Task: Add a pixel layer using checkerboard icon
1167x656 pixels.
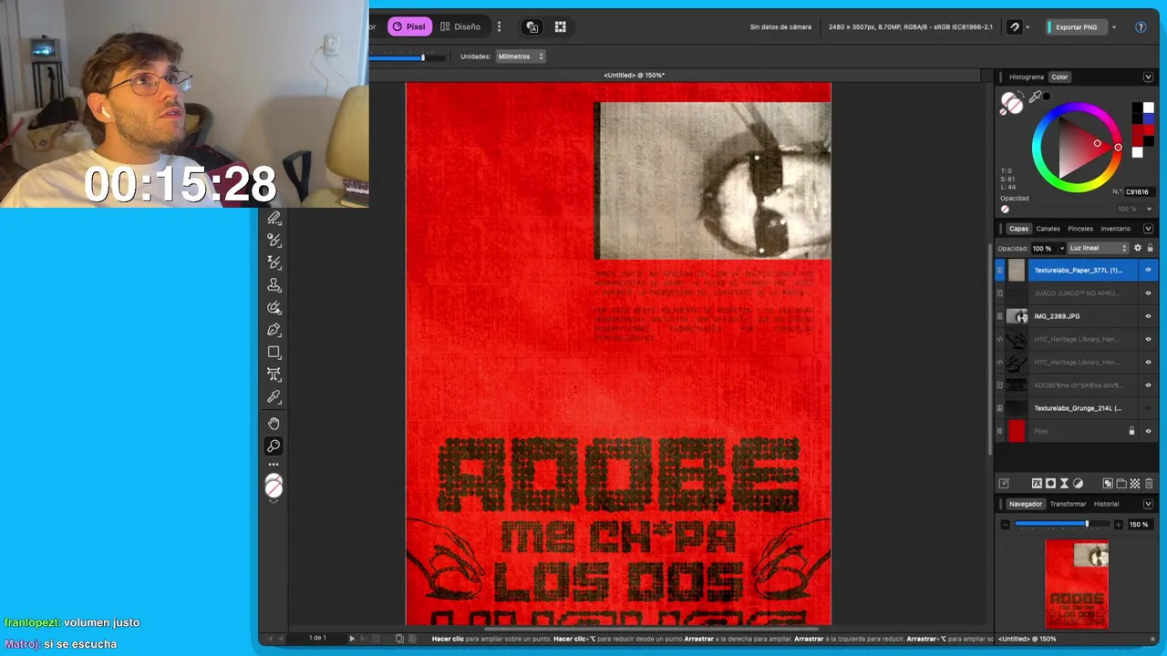Action: click(x=1135, y=484)
